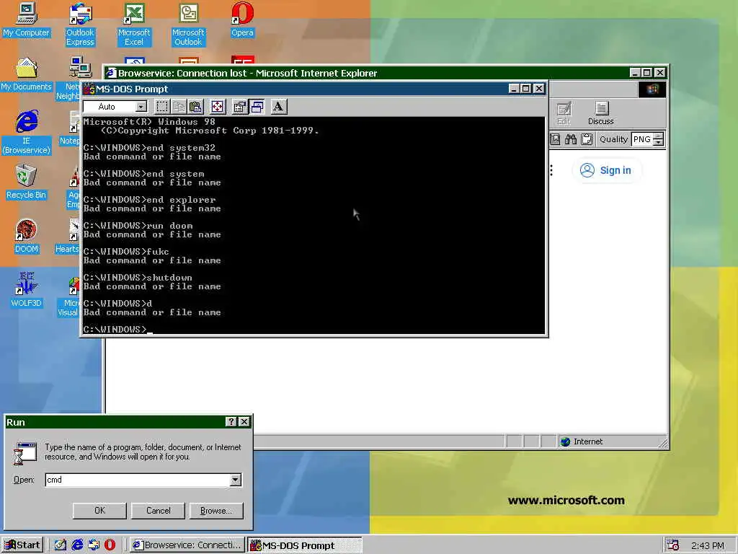Select Microsoft Outlook desktop icon
This screenshot has width=738, height=554.
(188, 25)
